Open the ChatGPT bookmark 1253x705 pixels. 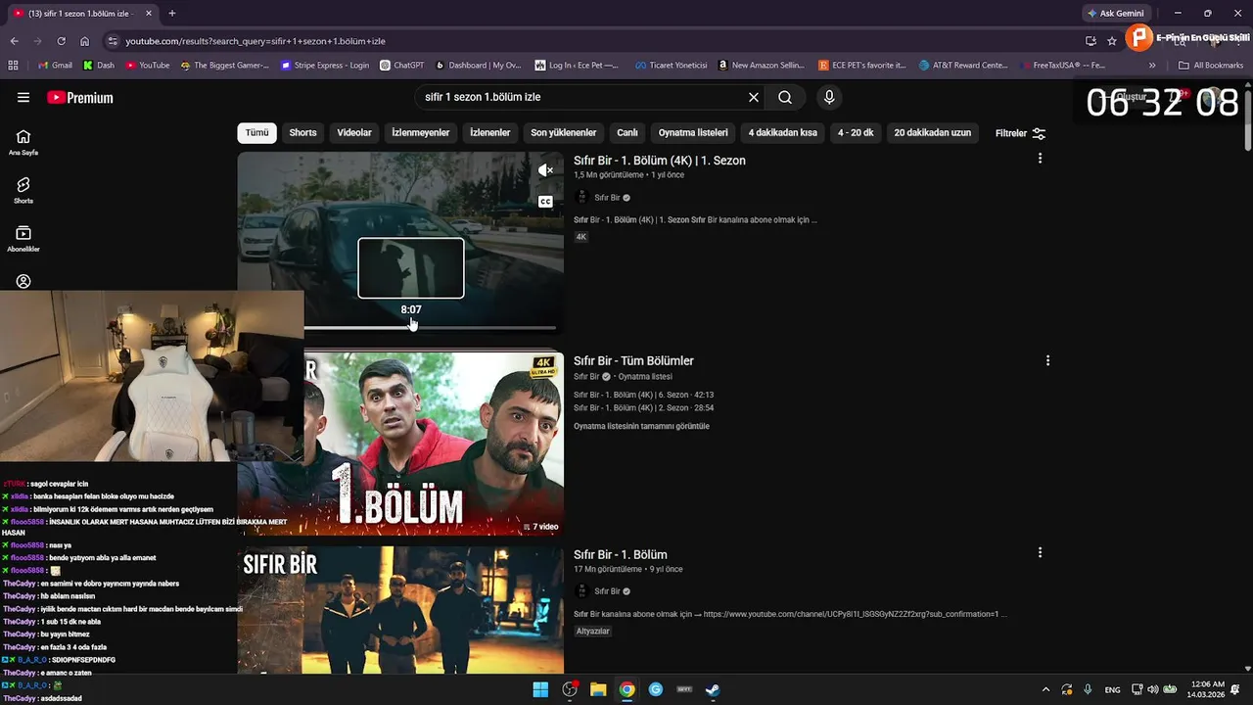point(401,66)
